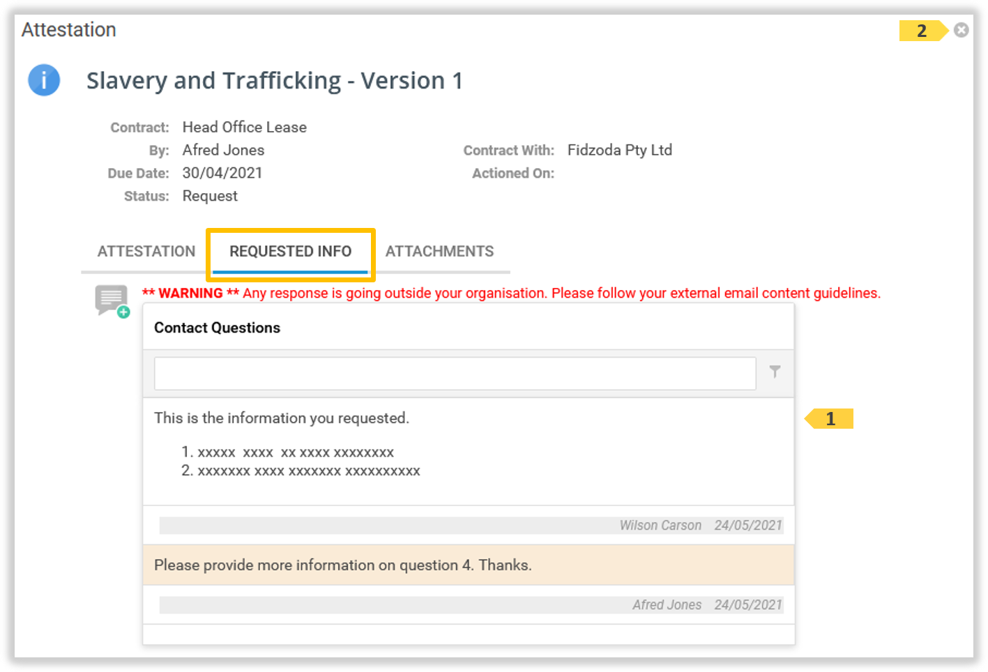The image size is (988, 672).
Task: Add a new comment with speech bubble icon
Action: click(112, 301)
